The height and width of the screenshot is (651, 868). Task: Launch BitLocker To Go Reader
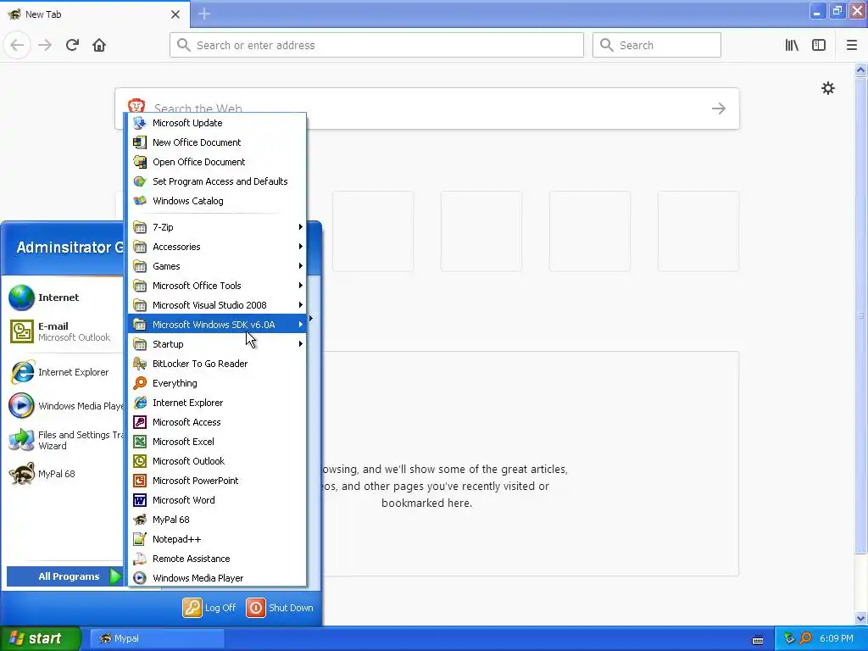pyautogui.click(x=216, y=363)
